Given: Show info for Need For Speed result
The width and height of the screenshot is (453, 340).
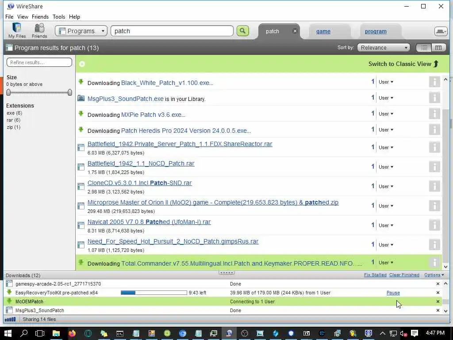Looking at the screenshot, I should (434, 244).
